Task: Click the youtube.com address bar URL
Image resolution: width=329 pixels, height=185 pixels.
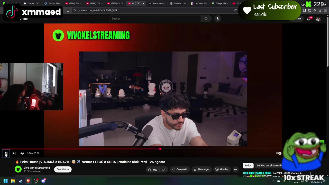Action: [98, 10]
